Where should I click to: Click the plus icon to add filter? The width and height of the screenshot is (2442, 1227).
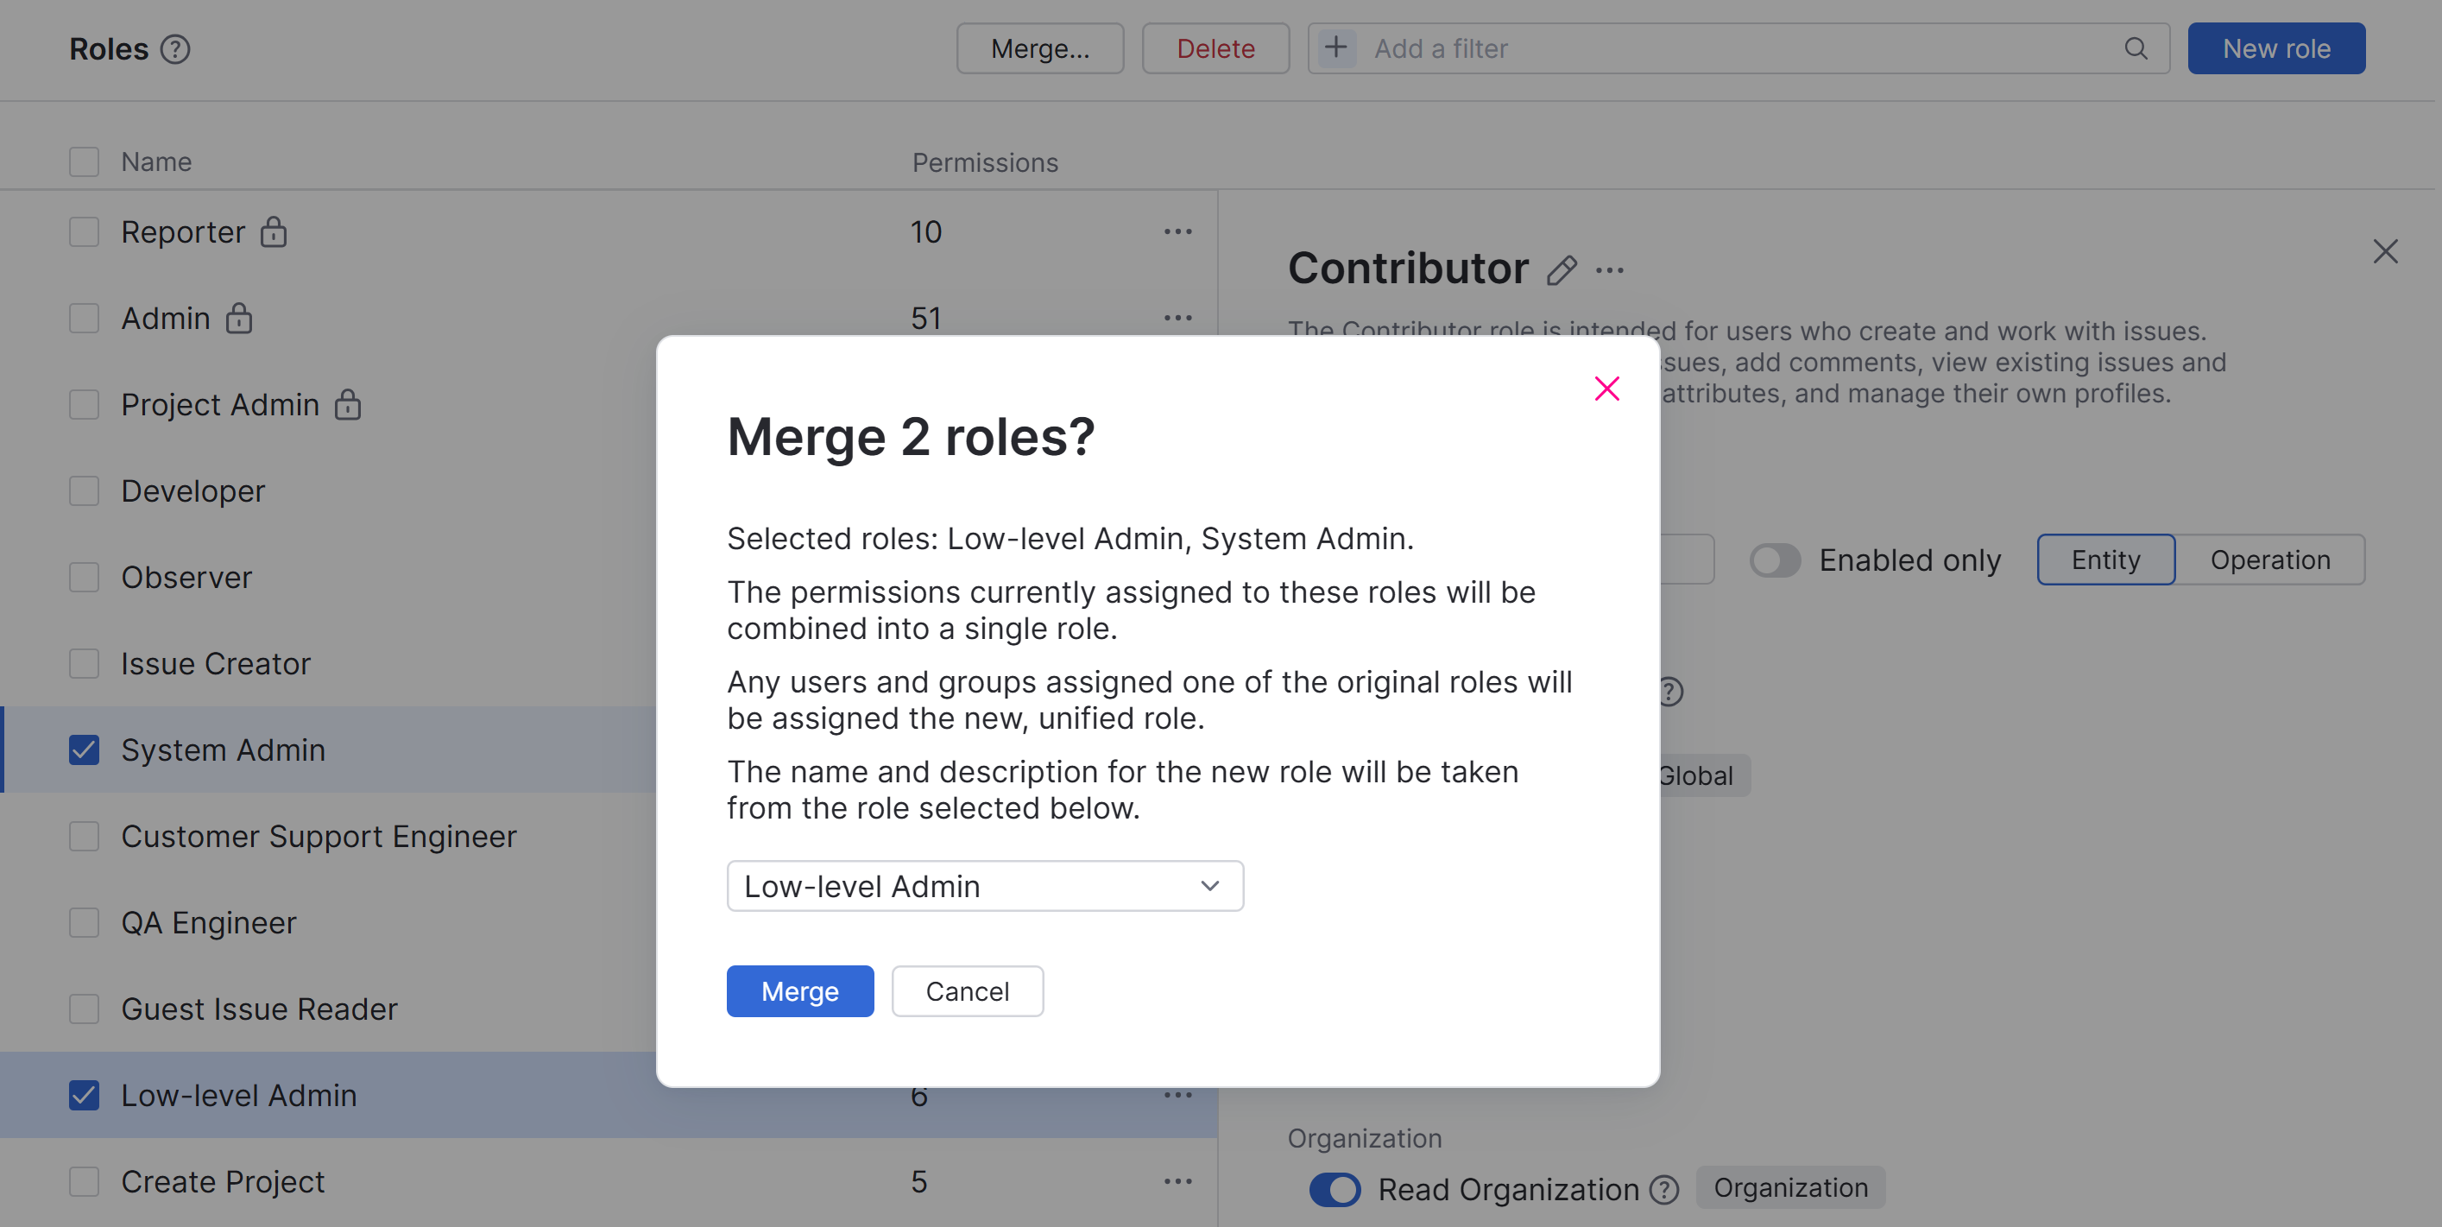tap(1335, 47)
